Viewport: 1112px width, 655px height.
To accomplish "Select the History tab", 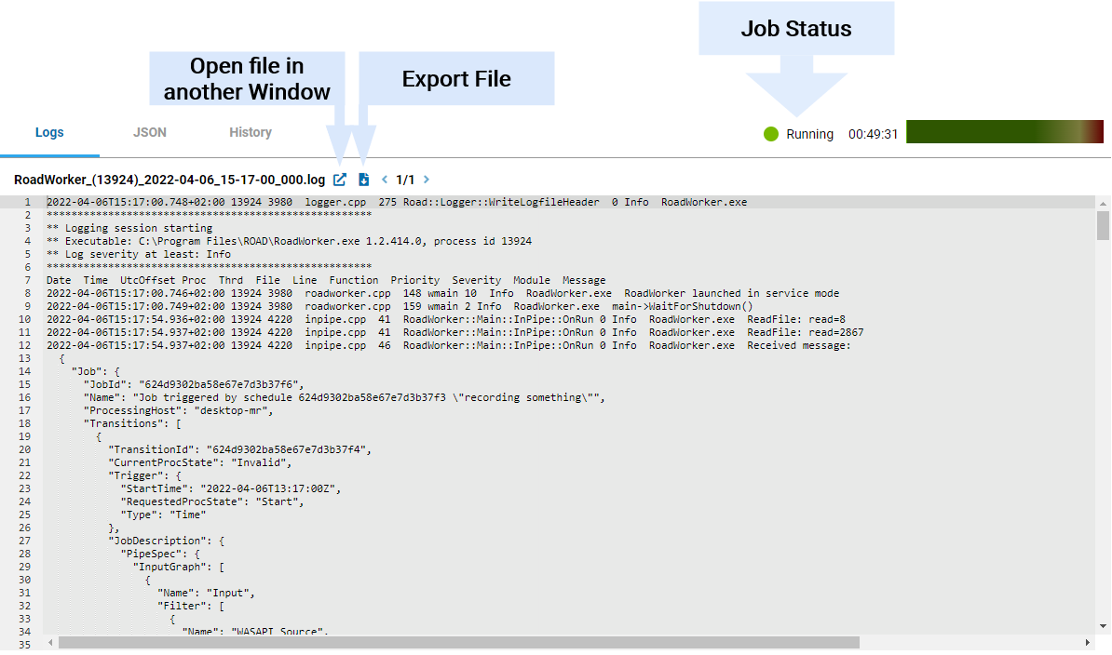I will coord(251,132).
